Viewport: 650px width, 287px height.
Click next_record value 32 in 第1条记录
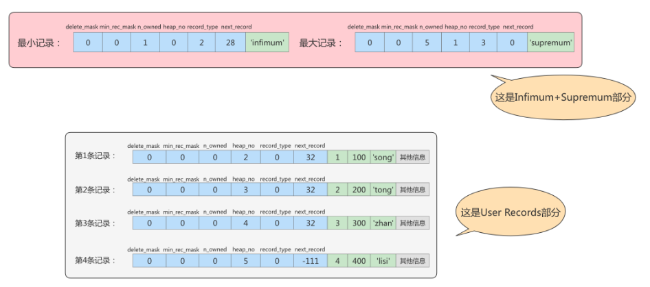tap(311, 157)
